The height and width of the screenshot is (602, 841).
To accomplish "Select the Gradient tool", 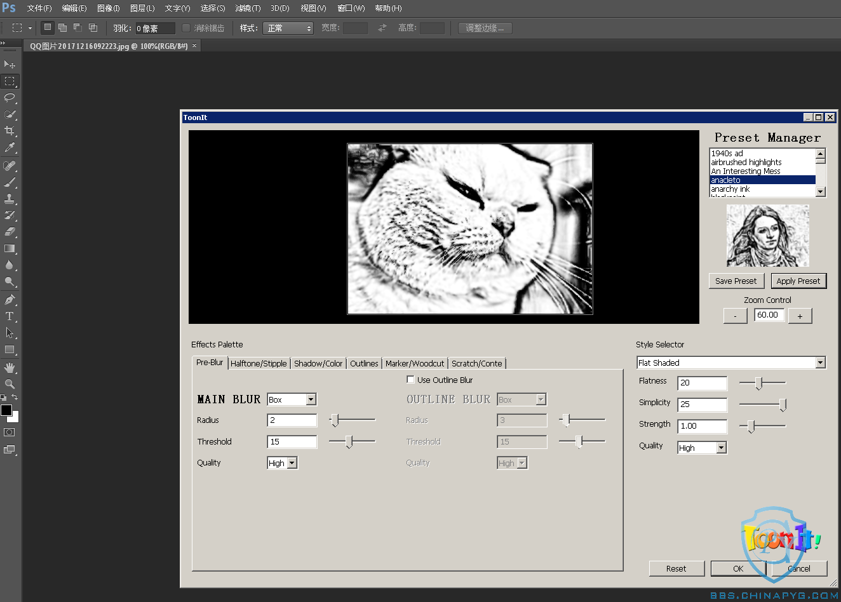I will tap(10, 248).
